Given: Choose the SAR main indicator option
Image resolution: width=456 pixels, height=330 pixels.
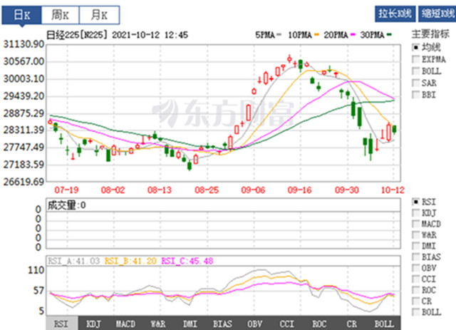Looking at the screenshot, I should (x=416, y=82).
